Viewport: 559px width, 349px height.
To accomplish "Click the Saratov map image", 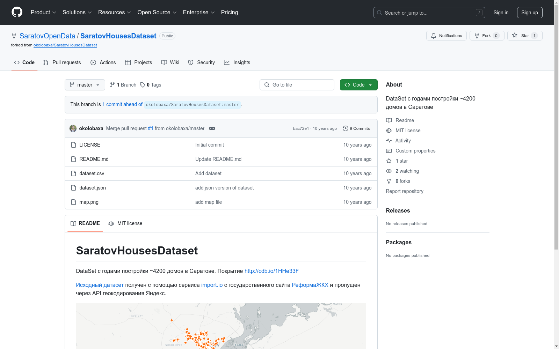I will tap(221, 326).
